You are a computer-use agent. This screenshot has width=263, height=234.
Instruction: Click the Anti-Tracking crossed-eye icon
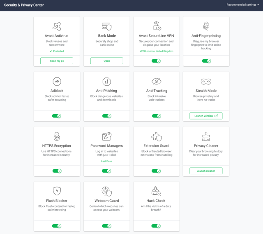(x=156, y=81)
